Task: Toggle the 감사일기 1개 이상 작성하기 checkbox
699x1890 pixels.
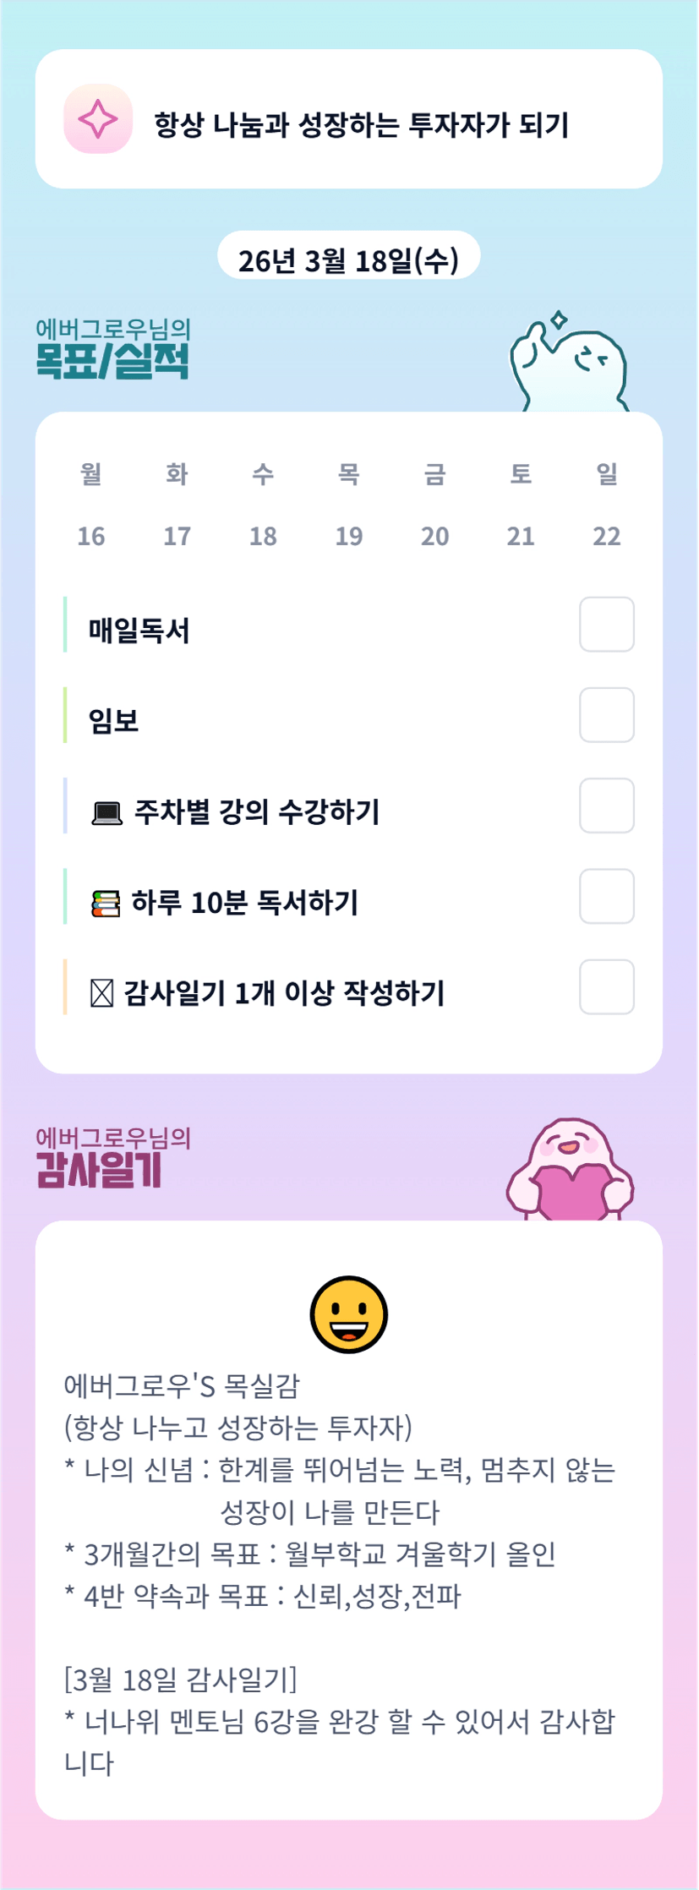Action: tap(607, 986)
